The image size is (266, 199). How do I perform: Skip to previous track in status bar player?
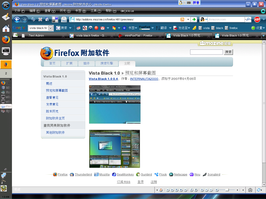[x=168, y=190]
